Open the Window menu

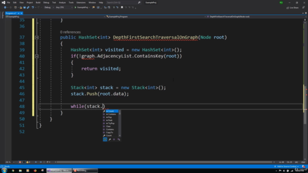(92, 2)
